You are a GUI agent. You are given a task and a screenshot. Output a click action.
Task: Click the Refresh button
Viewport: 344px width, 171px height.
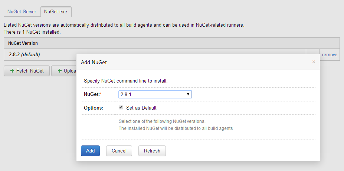(152, 151)
